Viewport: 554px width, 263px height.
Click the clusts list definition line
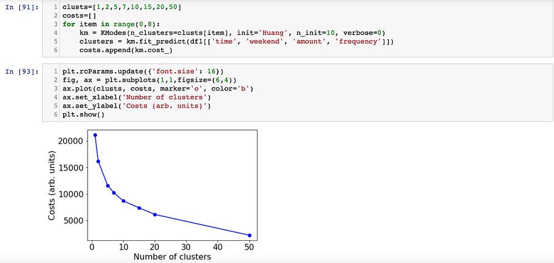[x=121, y=7]
